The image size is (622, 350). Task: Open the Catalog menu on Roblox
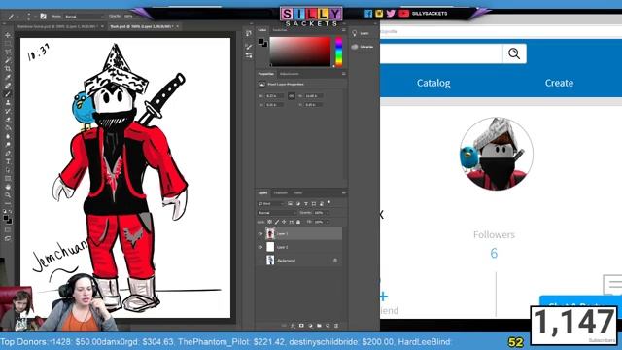coord(433,83)
